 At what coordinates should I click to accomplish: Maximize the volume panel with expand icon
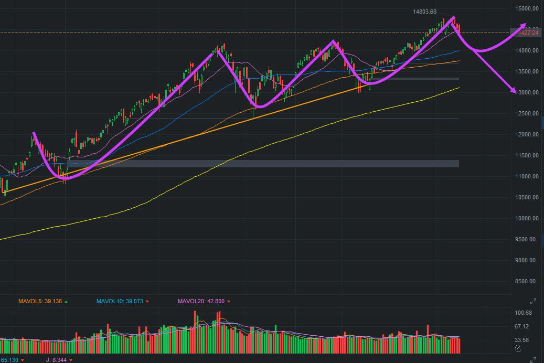[x=533, y=302]
